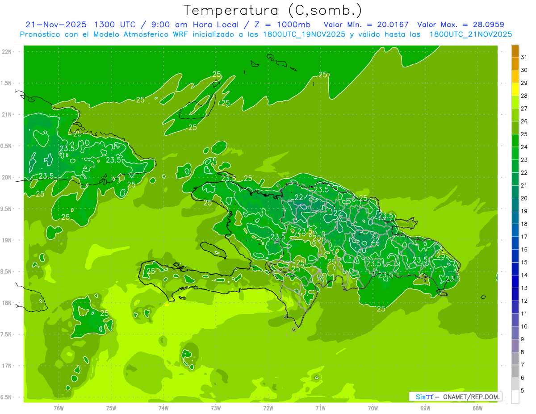Click the color bar segment between 28 and 29
Screen dimensions: 536x414
[x=515, y=89]
